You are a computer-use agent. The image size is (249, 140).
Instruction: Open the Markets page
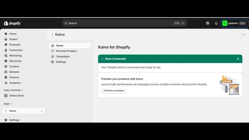pos(14,72)
